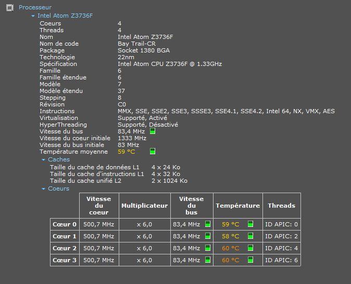Collapse the Intel Atom Z3736F tree node
The width and height of the screenshot is (351, 284).
tap(33, 16)
